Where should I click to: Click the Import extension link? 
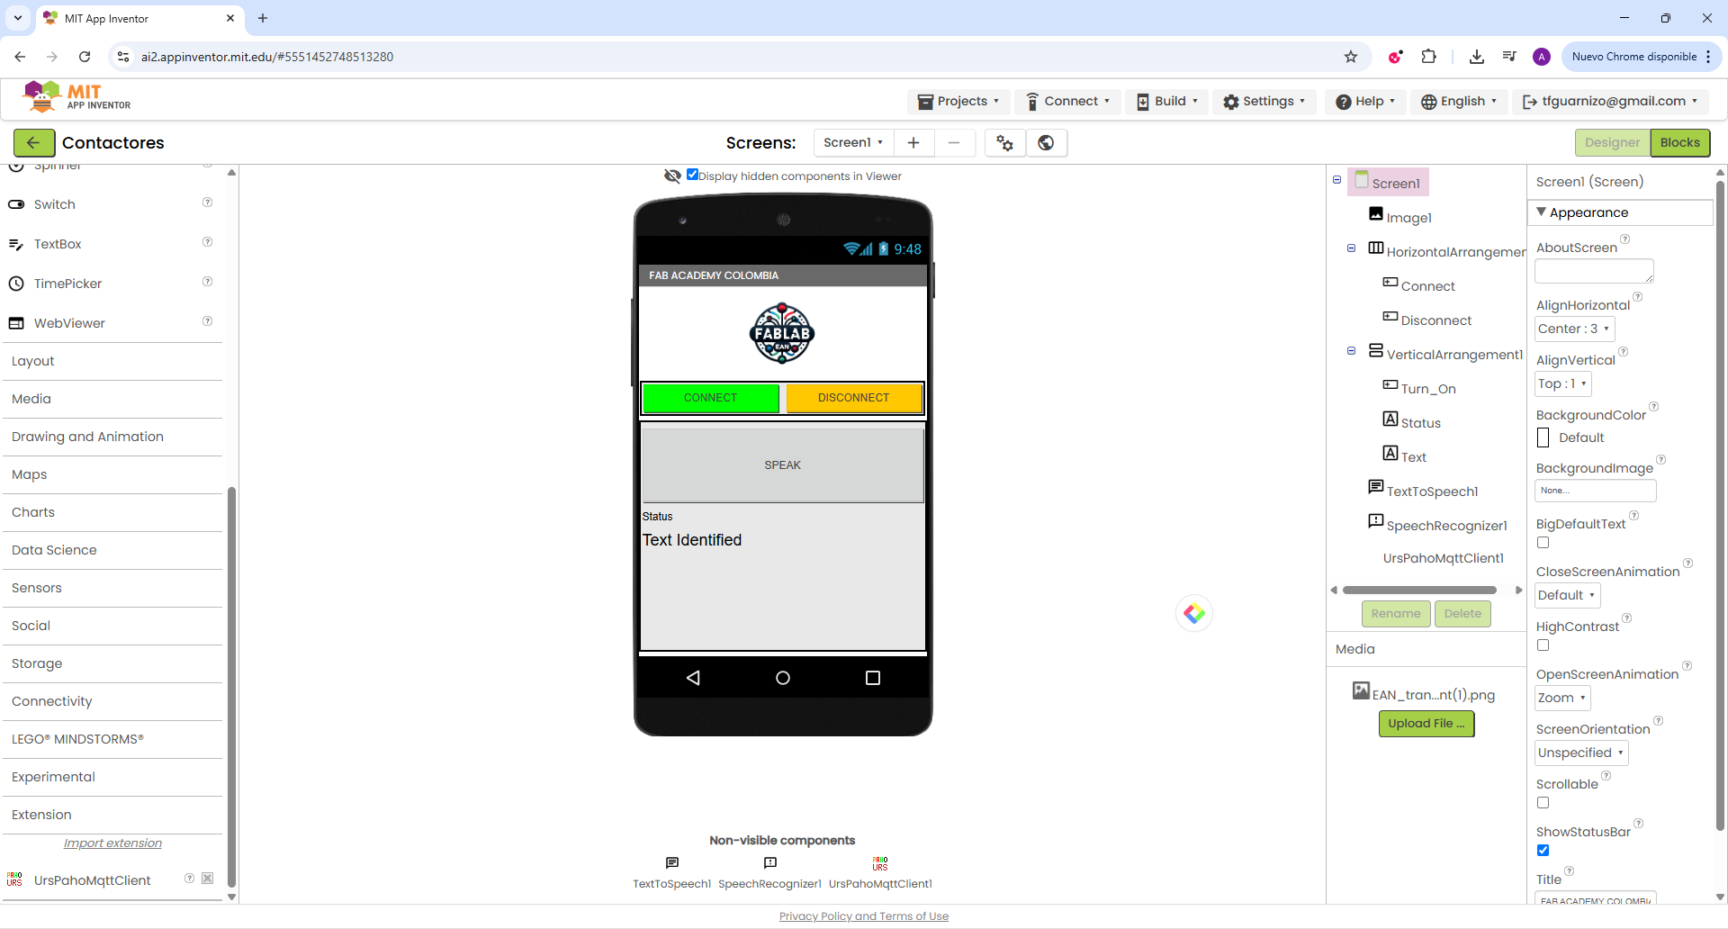(112, 843)
